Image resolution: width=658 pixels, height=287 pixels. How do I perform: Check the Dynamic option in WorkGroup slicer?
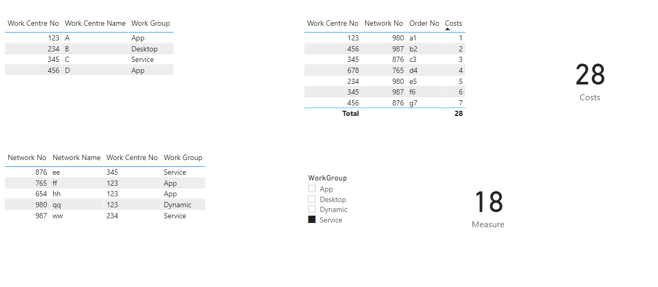pyautogui.click(x=312, y=209)
